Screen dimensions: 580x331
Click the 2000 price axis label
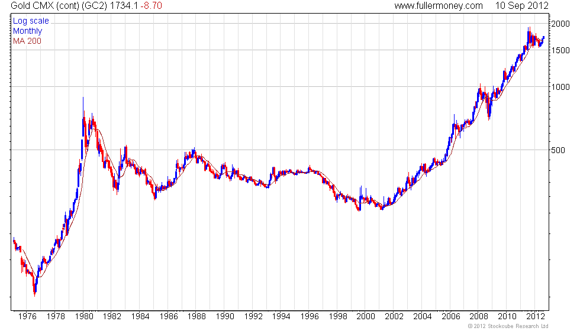(560, 24)
